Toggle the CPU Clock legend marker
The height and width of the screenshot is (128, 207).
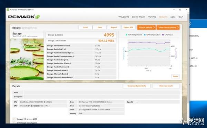click(163, 35)
